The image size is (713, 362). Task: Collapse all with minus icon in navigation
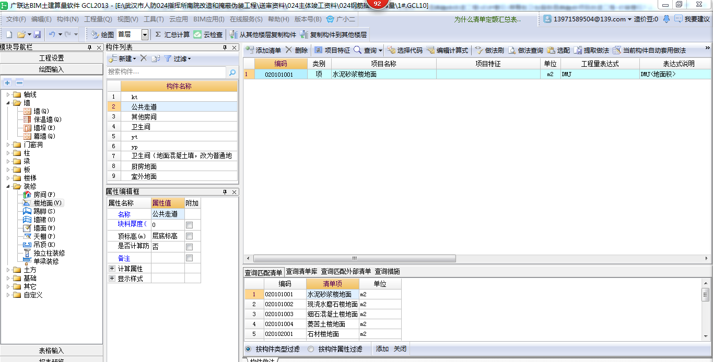point(19,83)
